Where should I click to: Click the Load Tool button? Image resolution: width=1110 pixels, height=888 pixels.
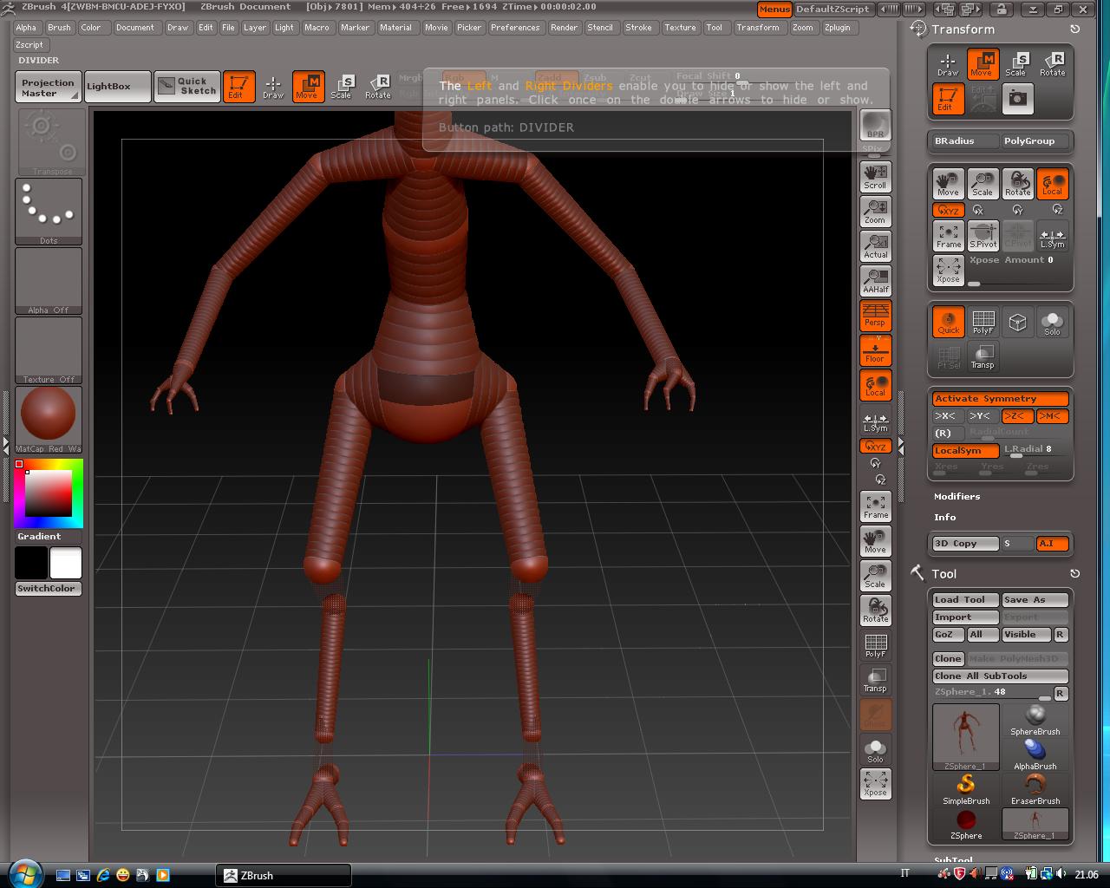(x=964, y=600)
